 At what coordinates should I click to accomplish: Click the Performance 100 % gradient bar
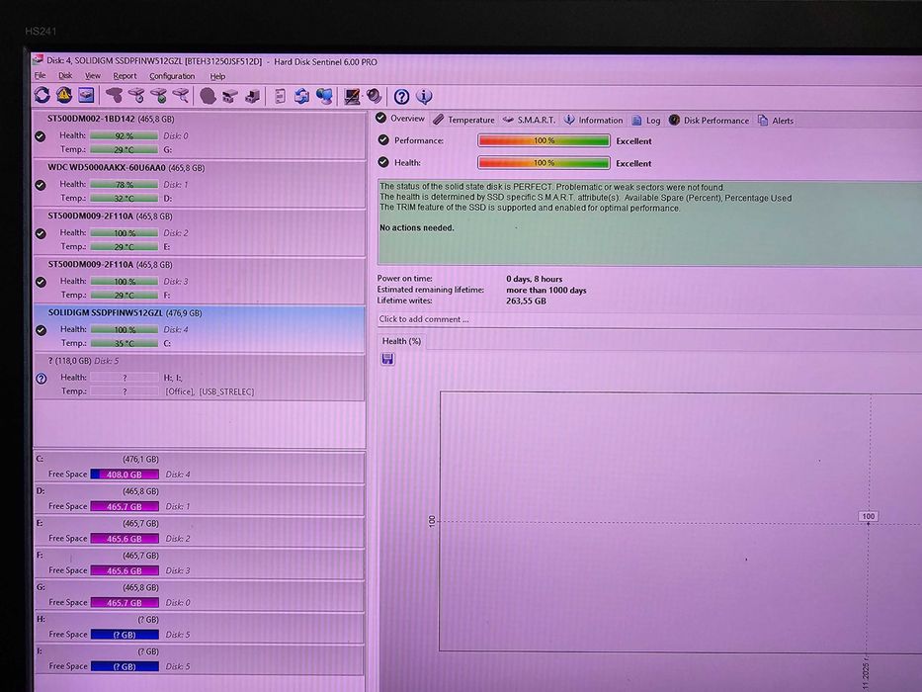pos(544,140)
